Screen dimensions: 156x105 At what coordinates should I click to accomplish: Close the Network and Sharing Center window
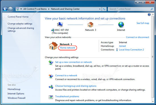pos(150,2)
